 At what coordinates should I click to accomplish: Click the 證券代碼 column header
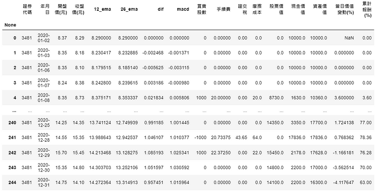coord(29,9)
